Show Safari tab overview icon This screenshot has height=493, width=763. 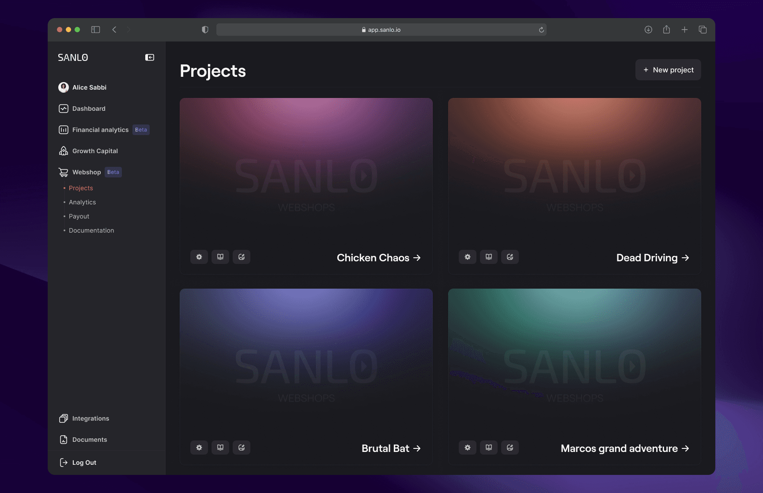click(x=703, y=30)
